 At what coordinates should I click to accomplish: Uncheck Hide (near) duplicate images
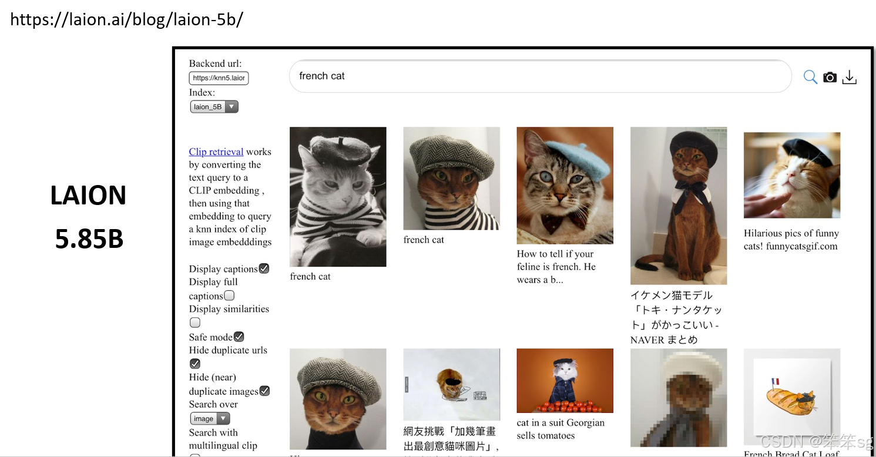point(265,391)
